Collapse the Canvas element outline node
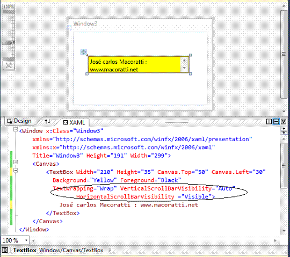 tap(16, 162)
